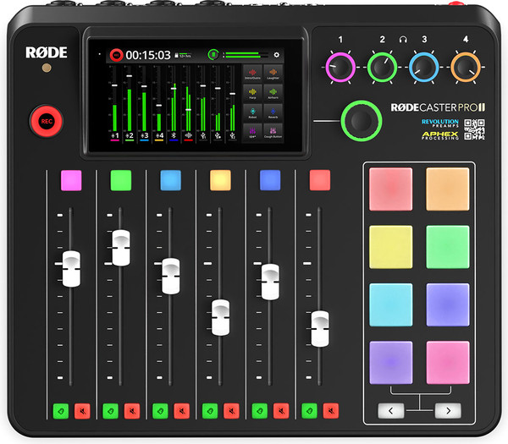Tap the circular green pause icon on the touchscreen
The image size is (508, 444).
213,54
